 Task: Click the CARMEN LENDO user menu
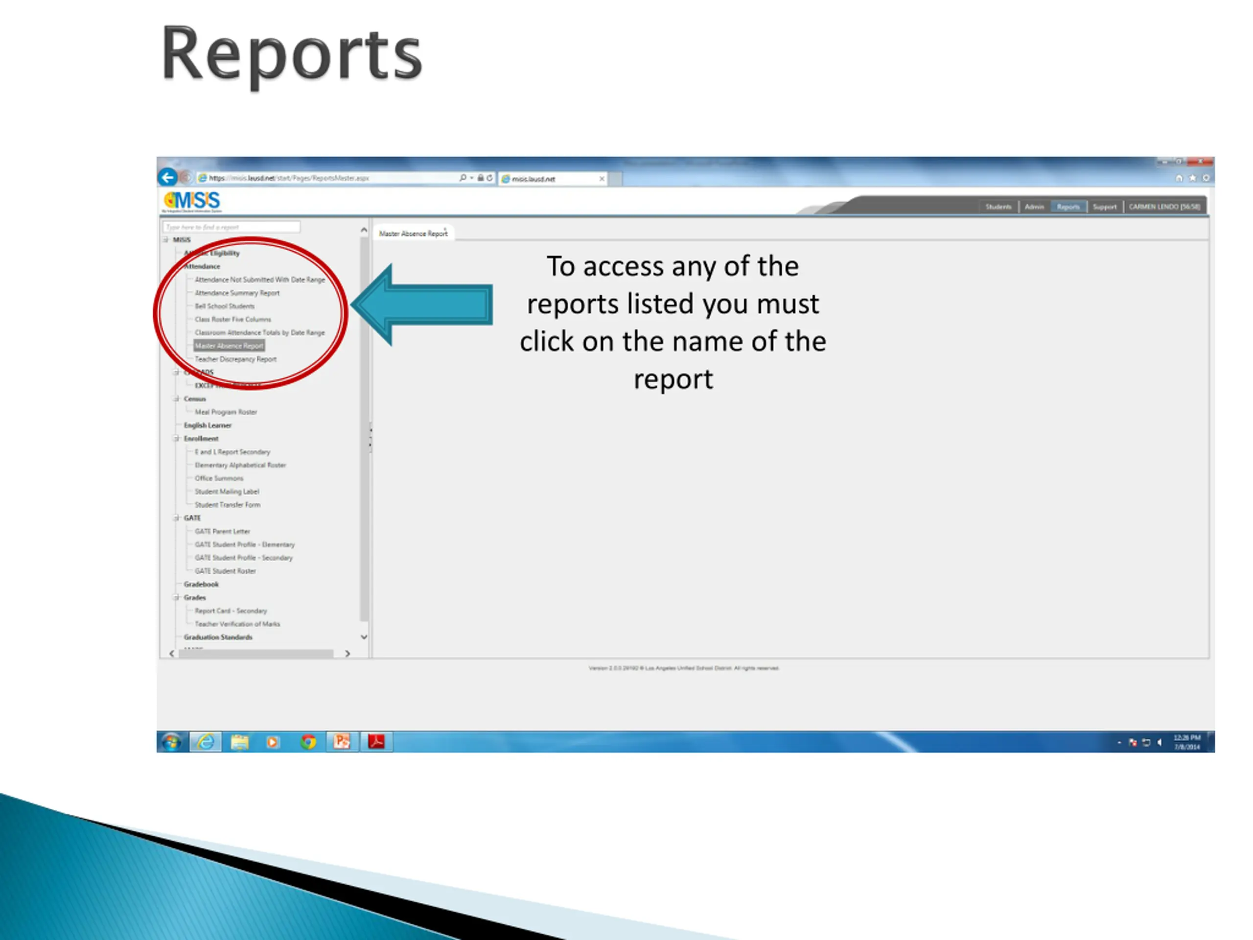coord(1164,207)
